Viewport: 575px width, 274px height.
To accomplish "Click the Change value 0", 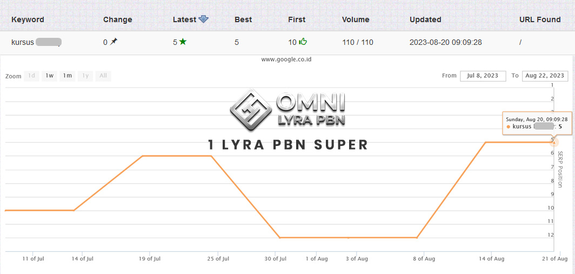I will coord(105,43).
